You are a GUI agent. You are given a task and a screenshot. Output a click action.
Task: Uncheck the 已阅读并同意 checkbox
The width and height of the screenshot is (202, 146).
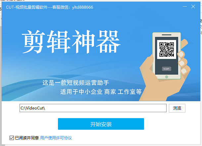pos(12,138)
